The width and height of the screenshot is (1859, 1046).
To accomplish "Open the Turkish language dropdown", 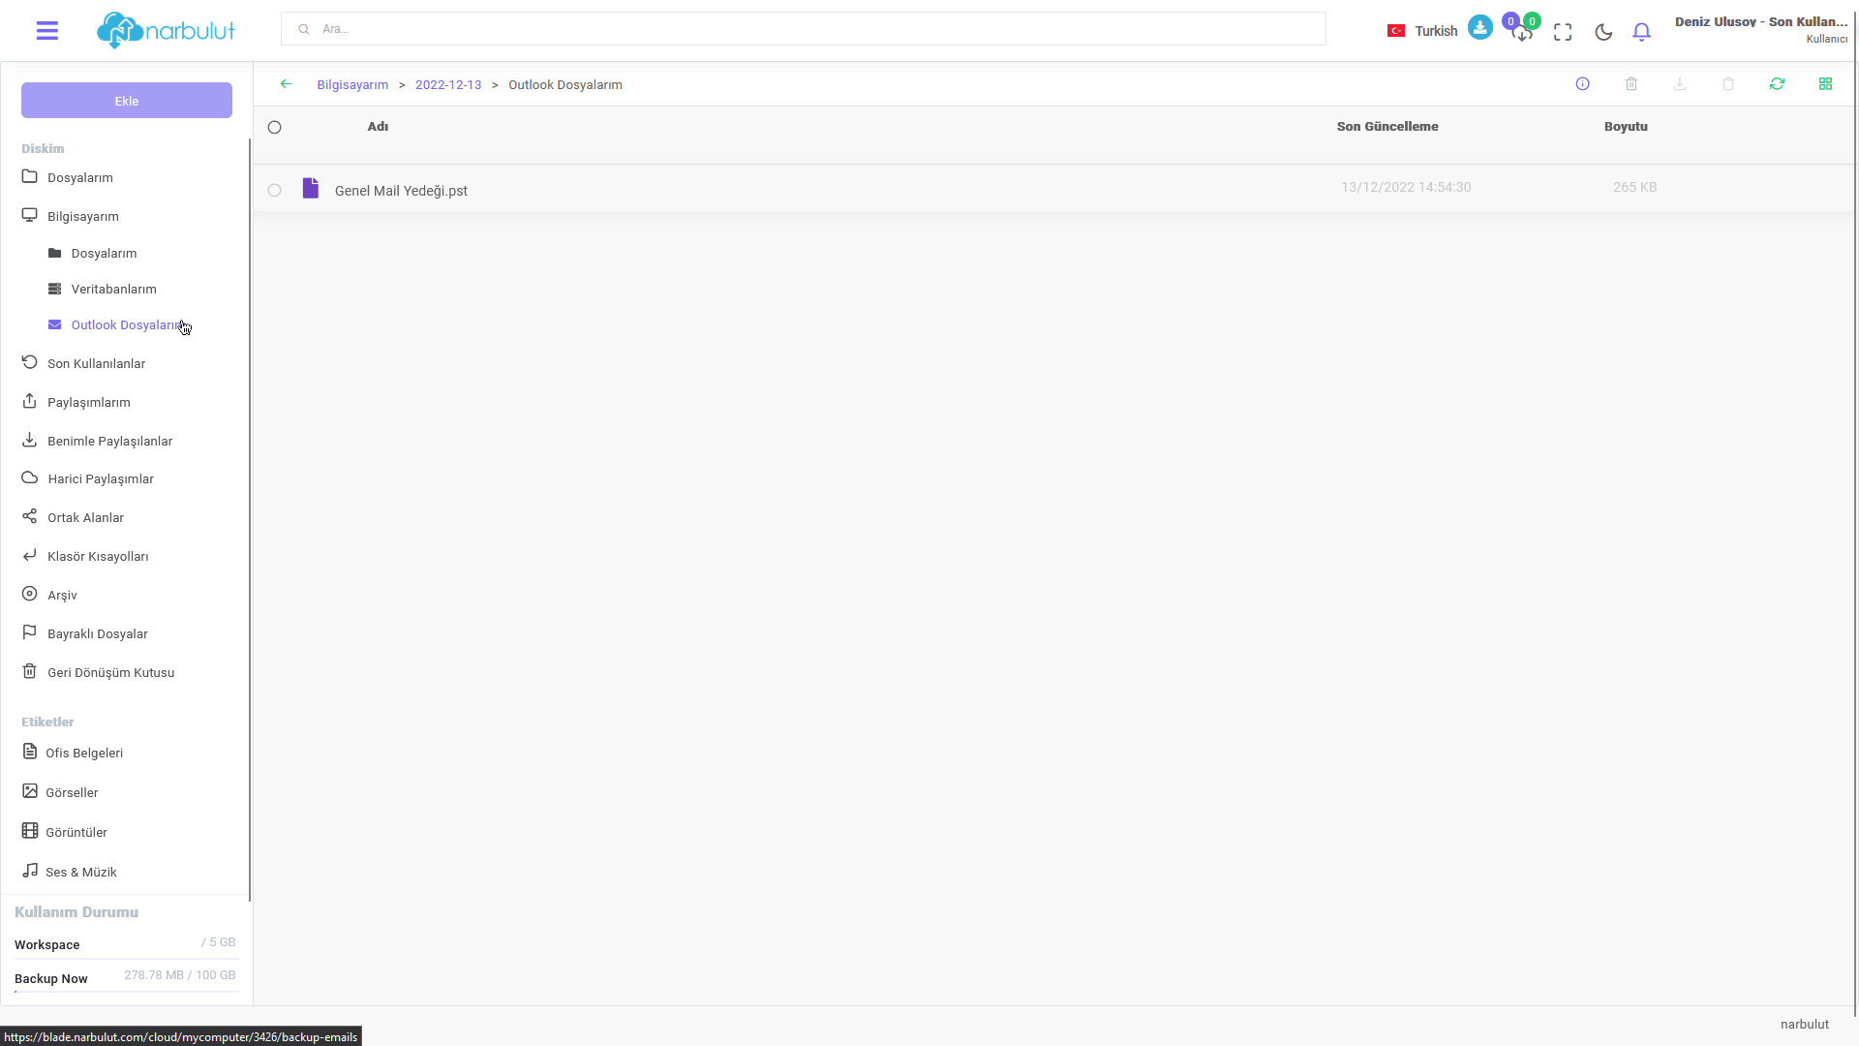I will [x=1422, y=31].
